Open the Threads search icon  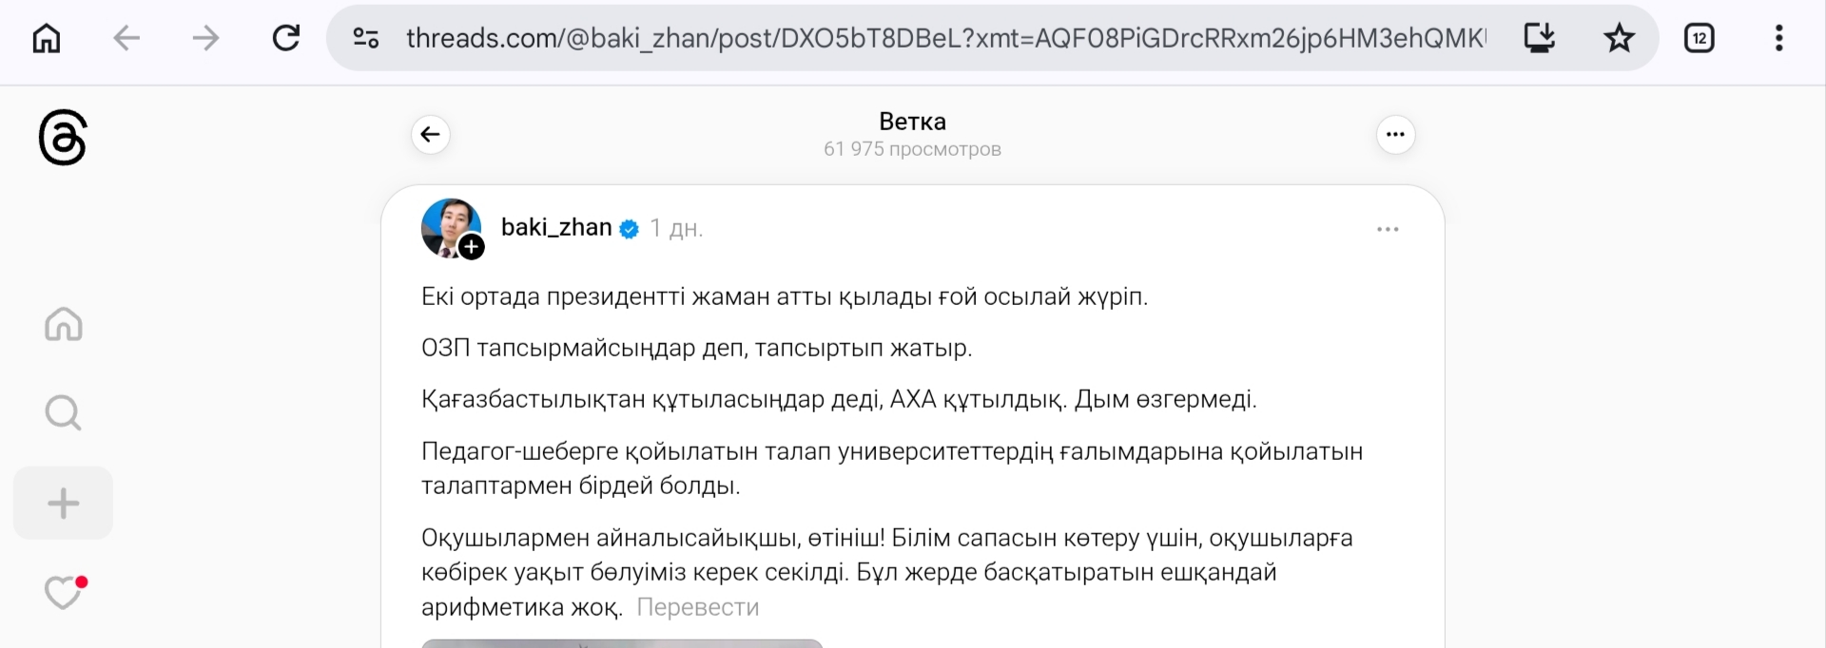pyautogui.click(x=64, y=413)
